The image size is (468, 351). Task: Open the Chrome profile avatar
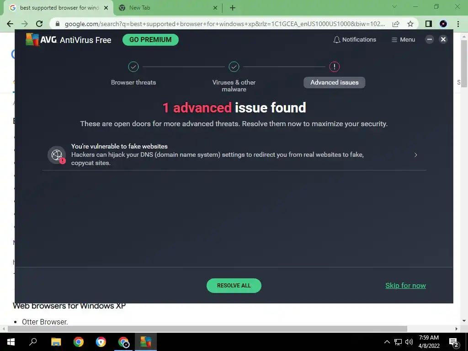443,24
